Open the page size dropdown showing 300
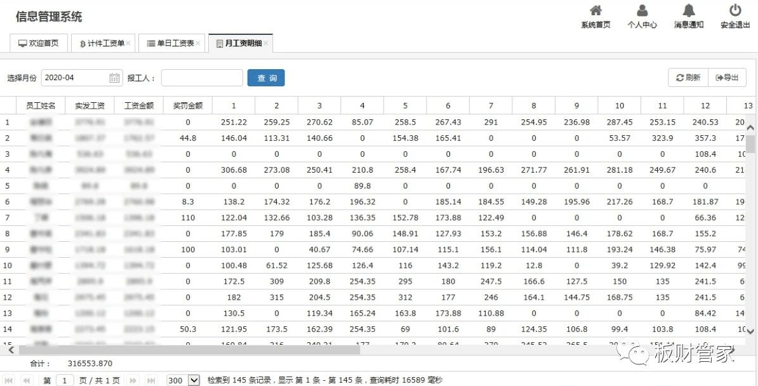Screen dimensions: 758x386 click(183, 380)
